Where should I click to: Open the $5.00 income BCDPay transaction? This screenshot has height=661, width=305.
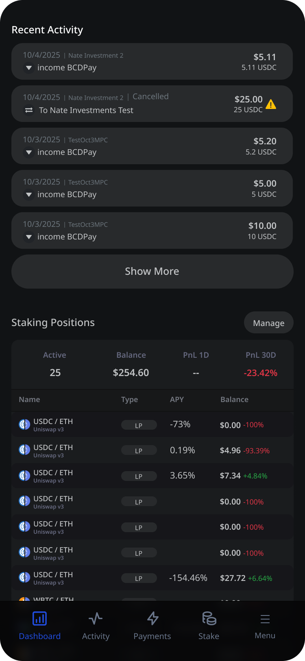(x=152, y=188)
